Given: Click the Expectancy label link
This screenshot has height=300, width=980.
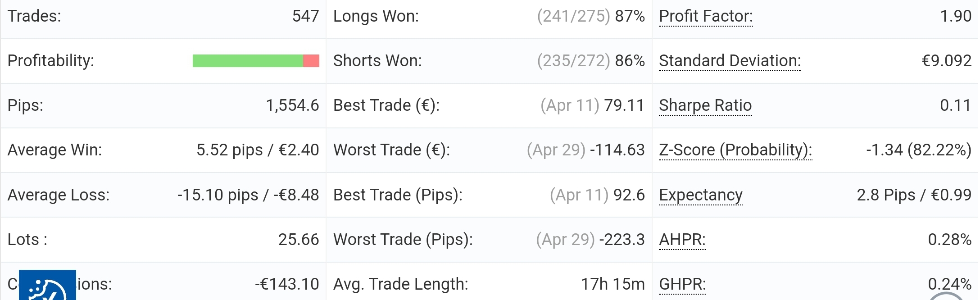Looking at the screenshot, I should (700, 195).
